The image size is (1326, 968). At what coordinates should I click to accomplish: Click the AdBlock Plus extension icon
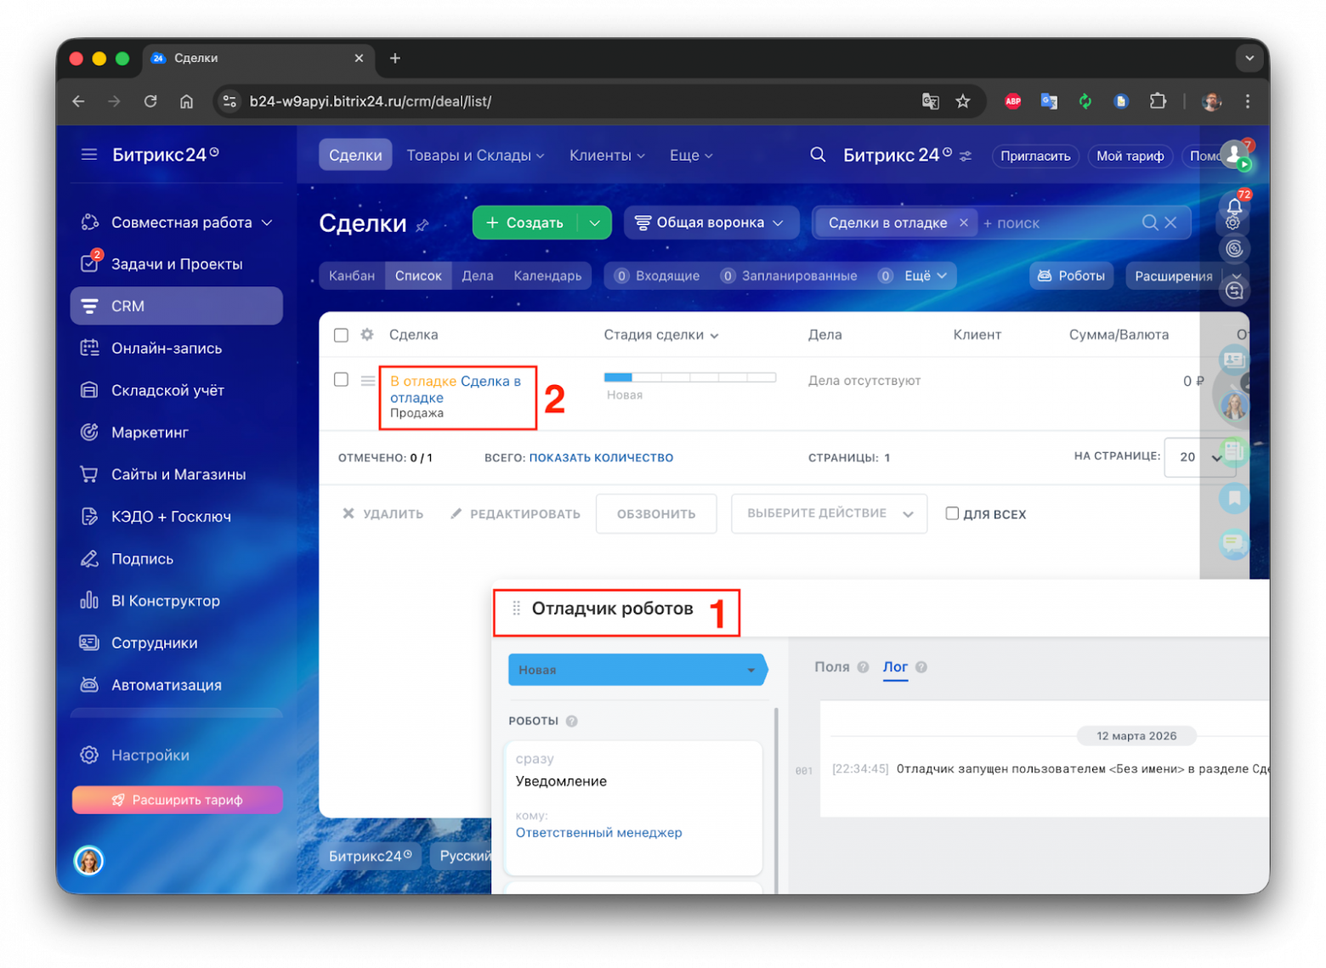click(x=1013, y=101)
